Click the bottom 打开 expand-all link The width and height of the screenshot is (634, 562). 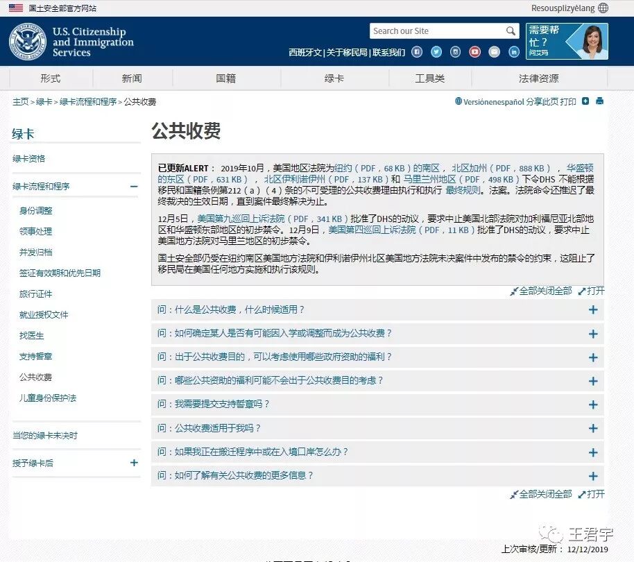592,494
